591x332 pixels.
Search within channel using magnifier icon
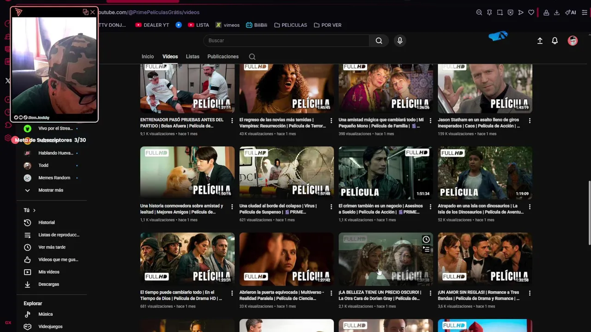tap(252, 57)
